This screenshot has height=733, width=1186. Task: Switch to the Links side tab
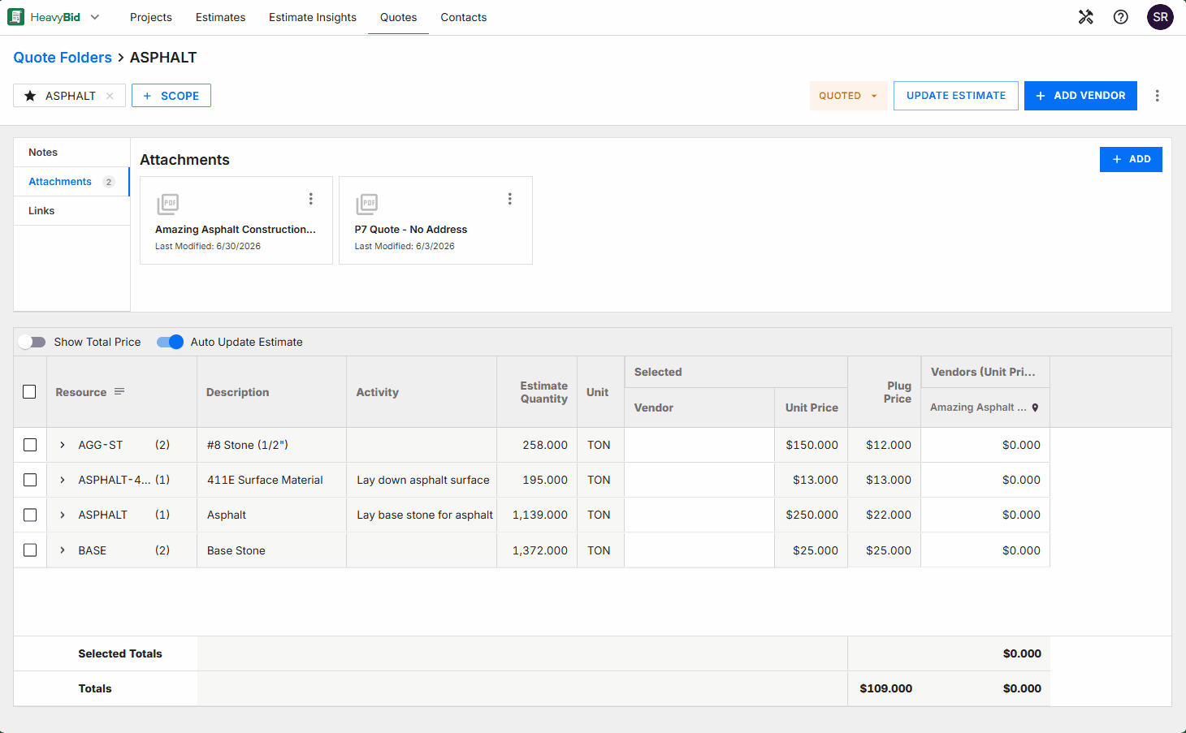point(71,211)
